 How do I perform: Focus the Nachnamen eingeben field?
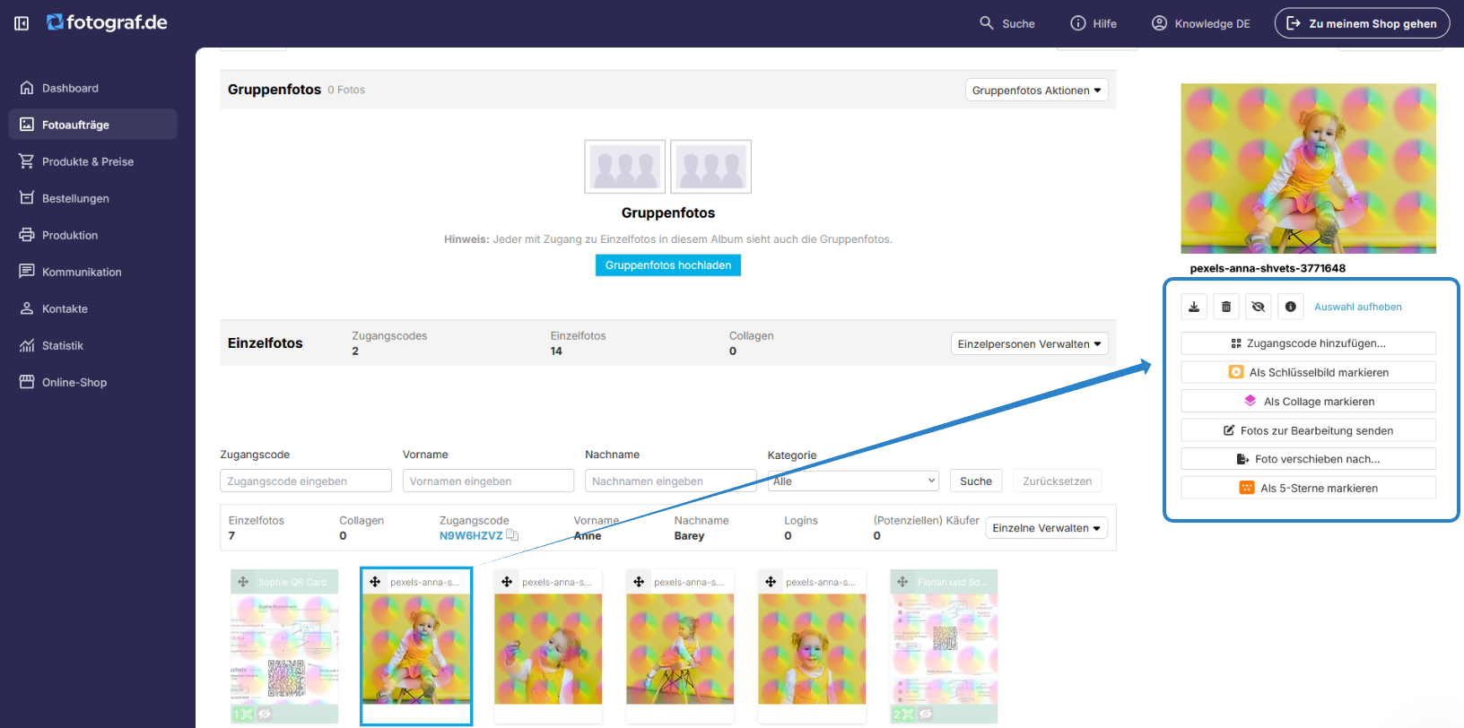[671, 481]
